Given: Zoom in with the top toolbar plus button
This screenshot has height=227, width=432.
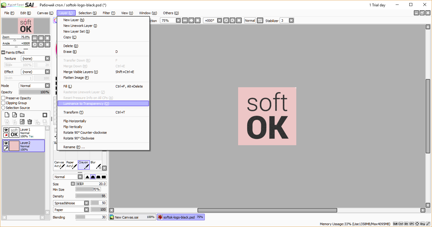Looking at the screenshot, I should (x=191, y=21).
